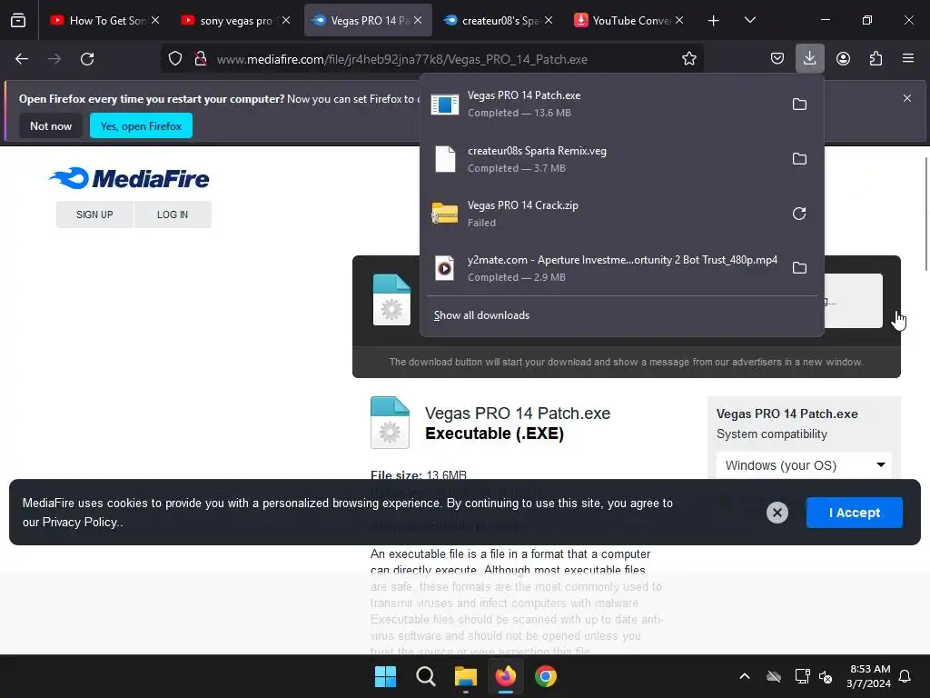Click the MediaFire logo
930x698 pixels.
pos(129,179)
